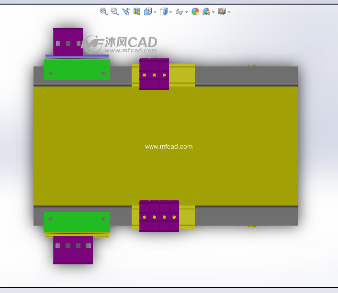Screen dimensions: 338x293
Task: Select the lower green mounting plate
Action: [x=77, y=222]
